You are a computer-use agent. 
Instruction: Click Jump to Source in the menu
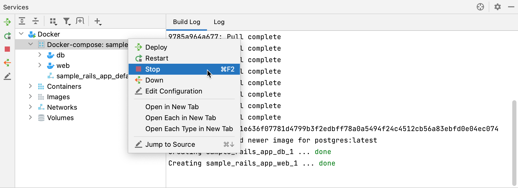pyautogui.click(x=170, y=144)
